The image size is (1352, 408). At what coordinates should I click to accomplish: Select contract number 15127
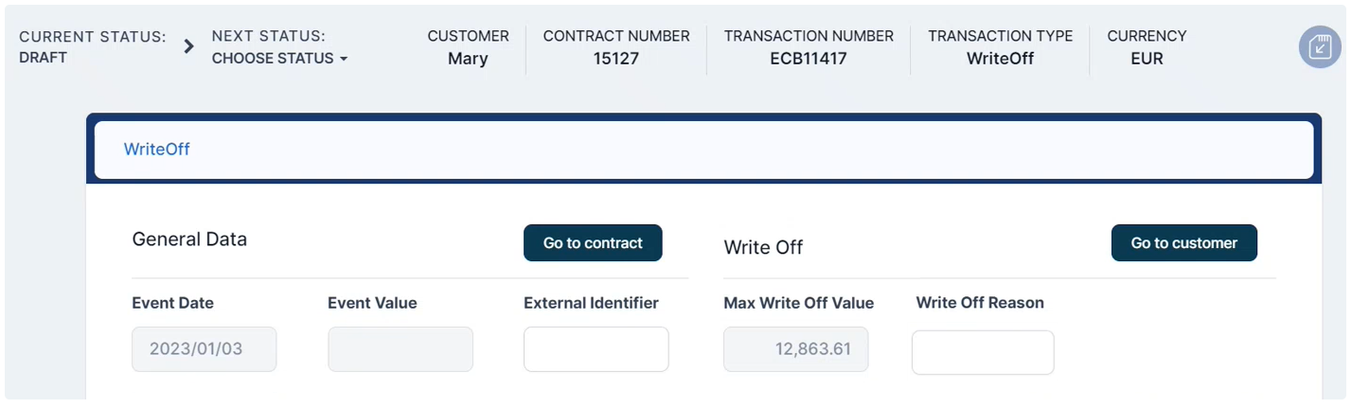point(616,59)
